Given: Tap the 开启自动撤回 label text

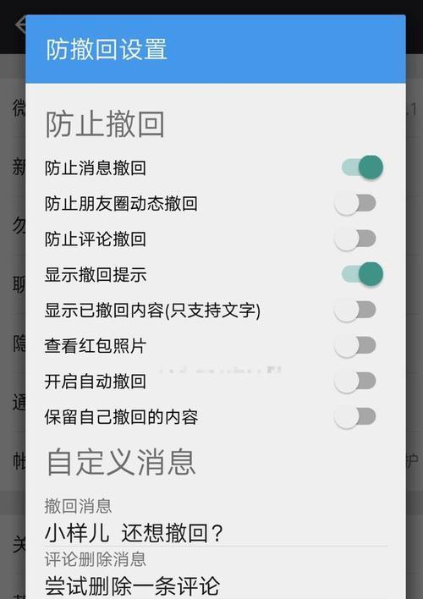Looking at the screenshot, I should tap(95, 382).
